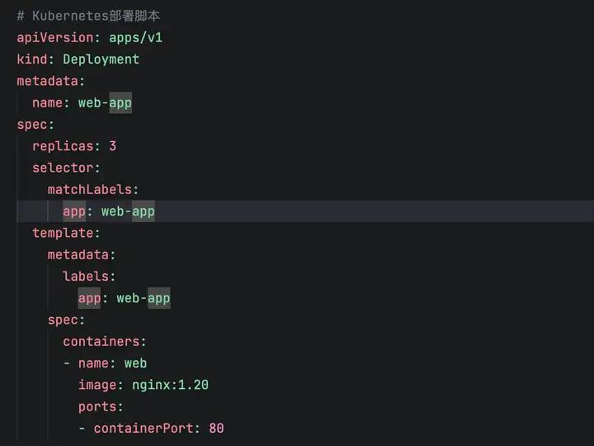Click the selector key

[x=63, y=168]
